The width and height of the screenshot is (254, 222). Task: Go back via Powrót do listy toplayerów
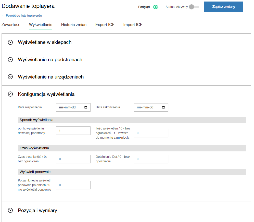(x=24, y=16)
